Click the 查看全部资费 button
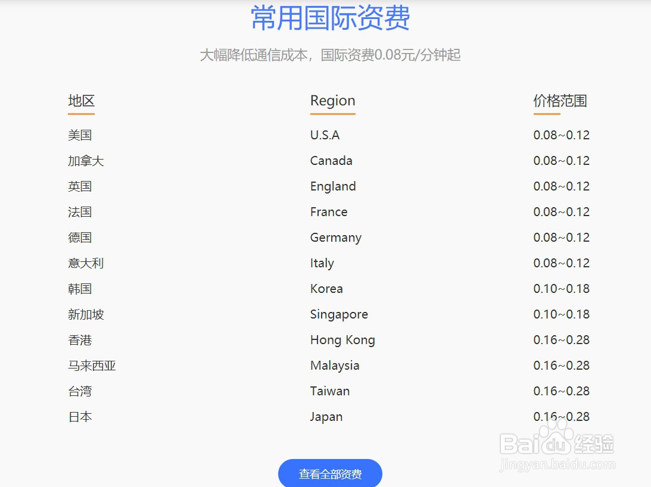The image size is (651, 487). (330, 473)
